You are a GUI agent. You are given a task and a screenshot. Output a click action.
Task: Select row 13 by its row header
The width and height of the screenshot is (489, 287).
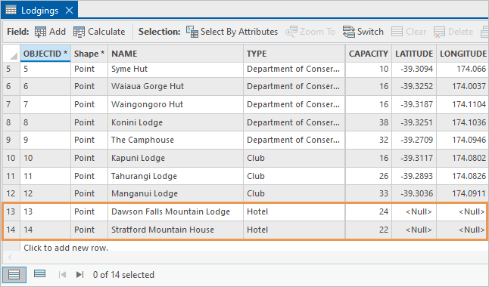point(11,211)
